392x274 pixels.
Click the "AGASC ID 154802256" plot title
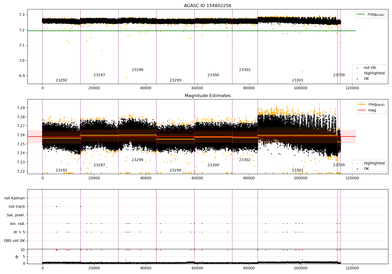(x=207, y=6)
